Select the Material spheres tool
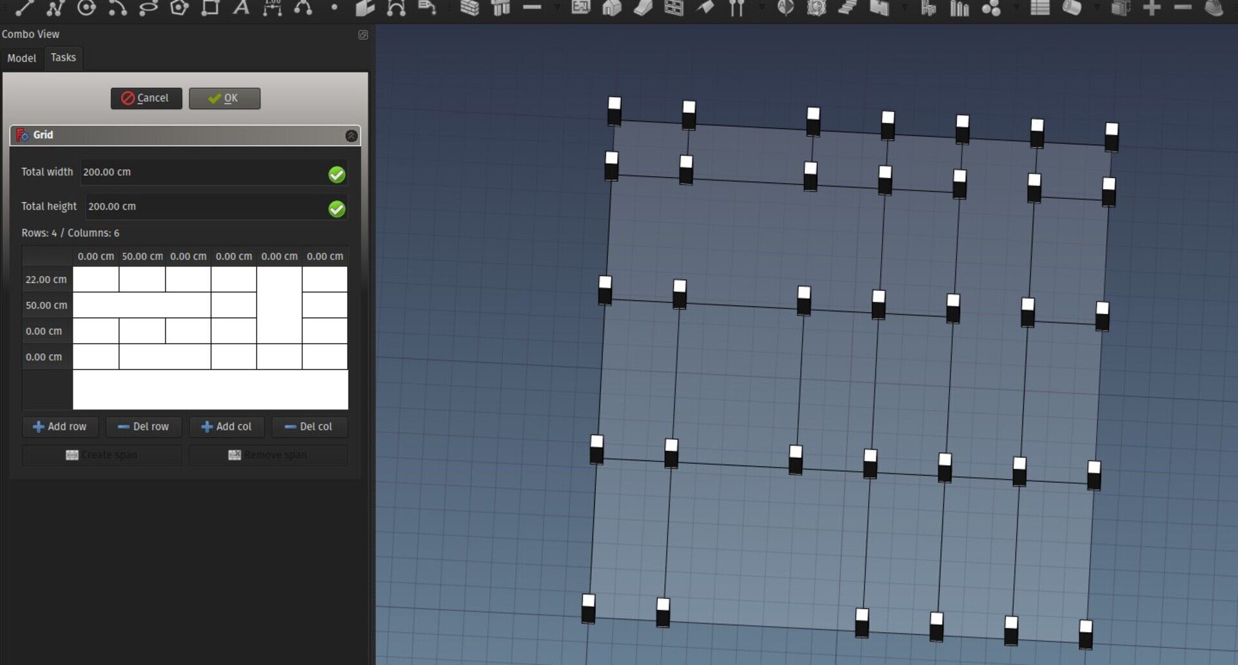The image size is (1238, 665). click(990, 7)
